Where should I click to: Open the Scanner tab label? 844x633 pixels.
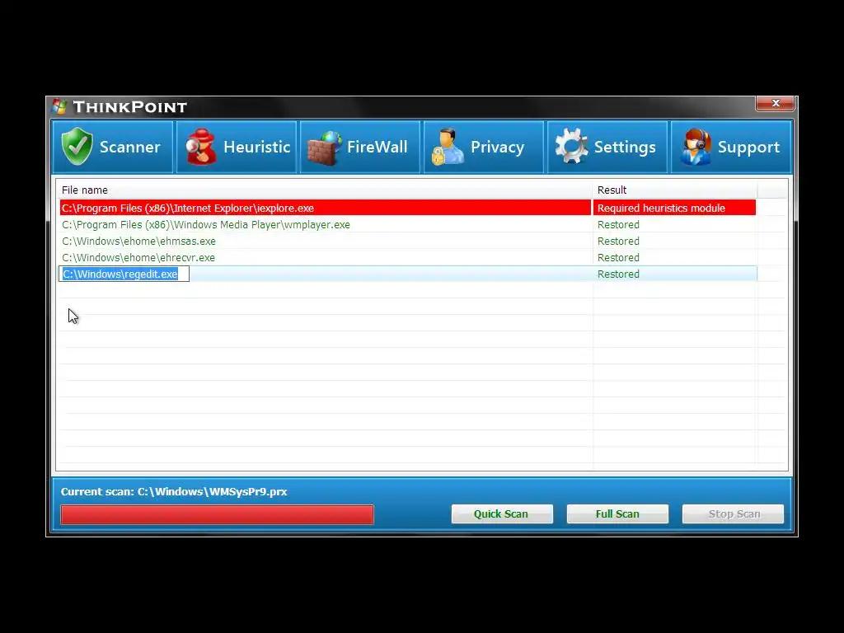(x=129, y=147)
